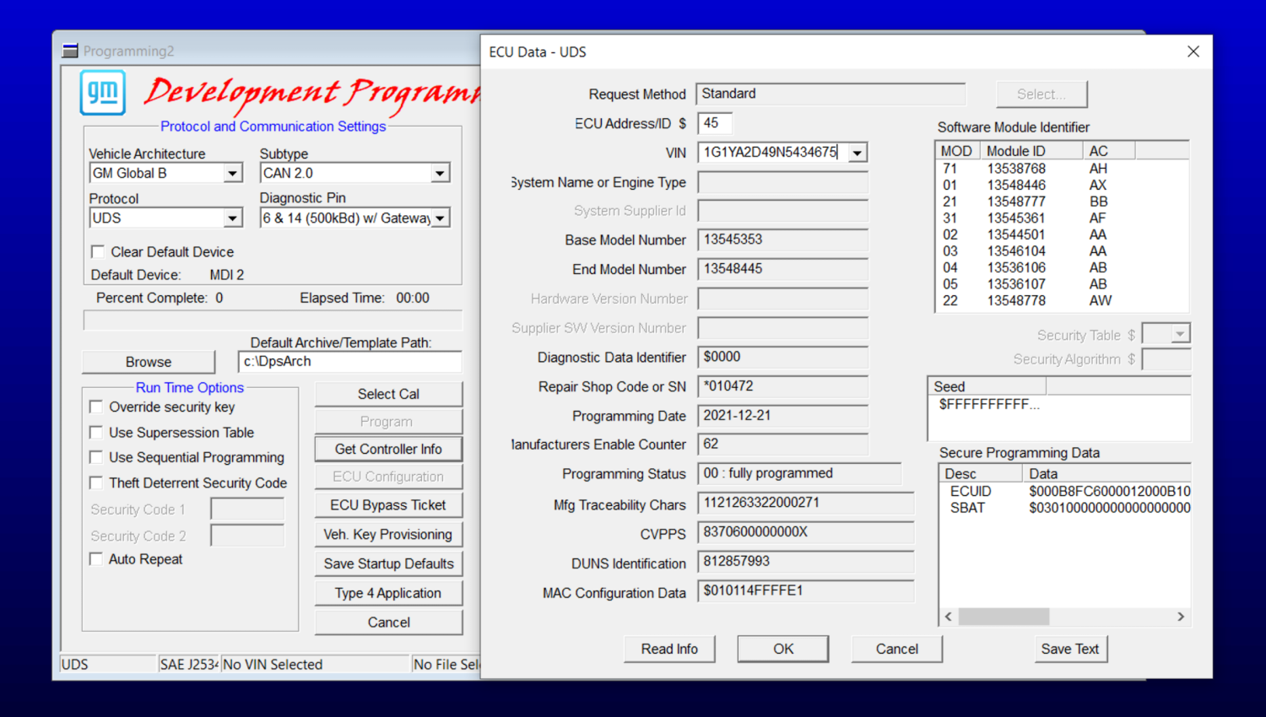Click Cancel in Programming2 window
The height and width of the screenshot is (717, 1266).
coord(388,623)
